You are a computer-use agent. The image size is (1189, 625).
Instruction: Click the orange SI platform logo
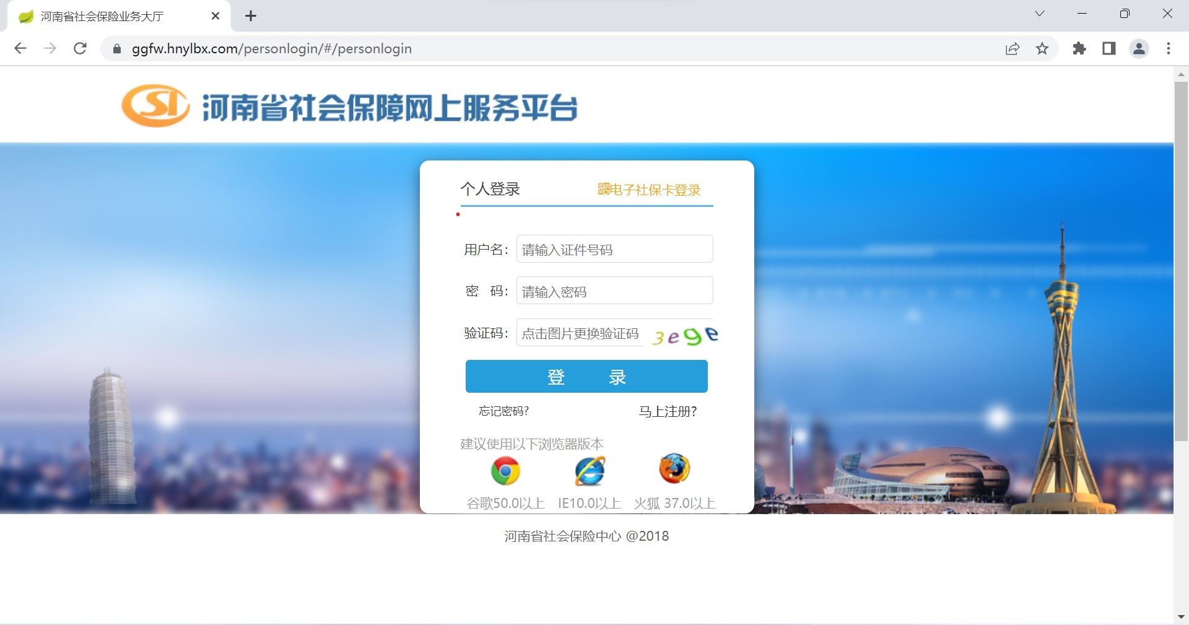pos(155,106)
